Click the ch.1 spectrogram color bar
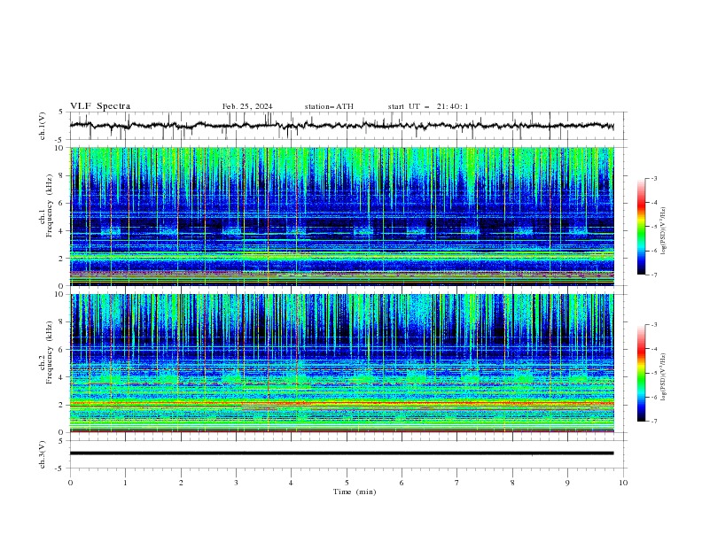The width and height of the screenshot is (702, 542). 641,227
